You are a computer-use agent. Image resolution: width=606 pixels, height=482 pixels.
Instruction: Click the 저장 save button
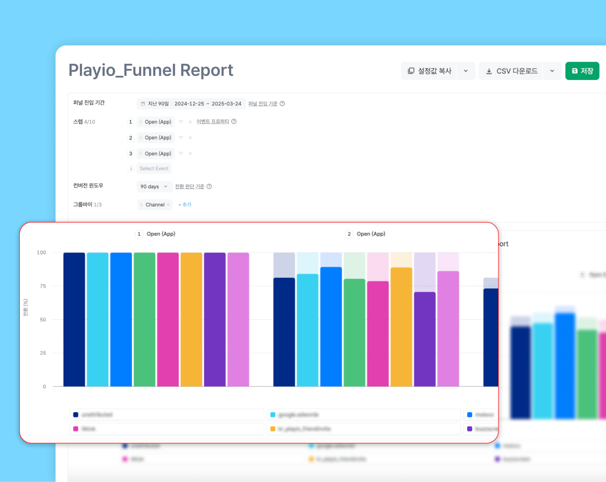[x=582, y=71]
